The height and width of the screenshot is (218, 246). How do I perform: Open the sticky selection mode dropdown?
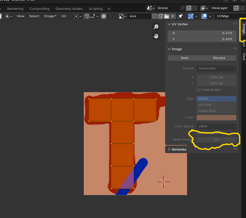8,16
